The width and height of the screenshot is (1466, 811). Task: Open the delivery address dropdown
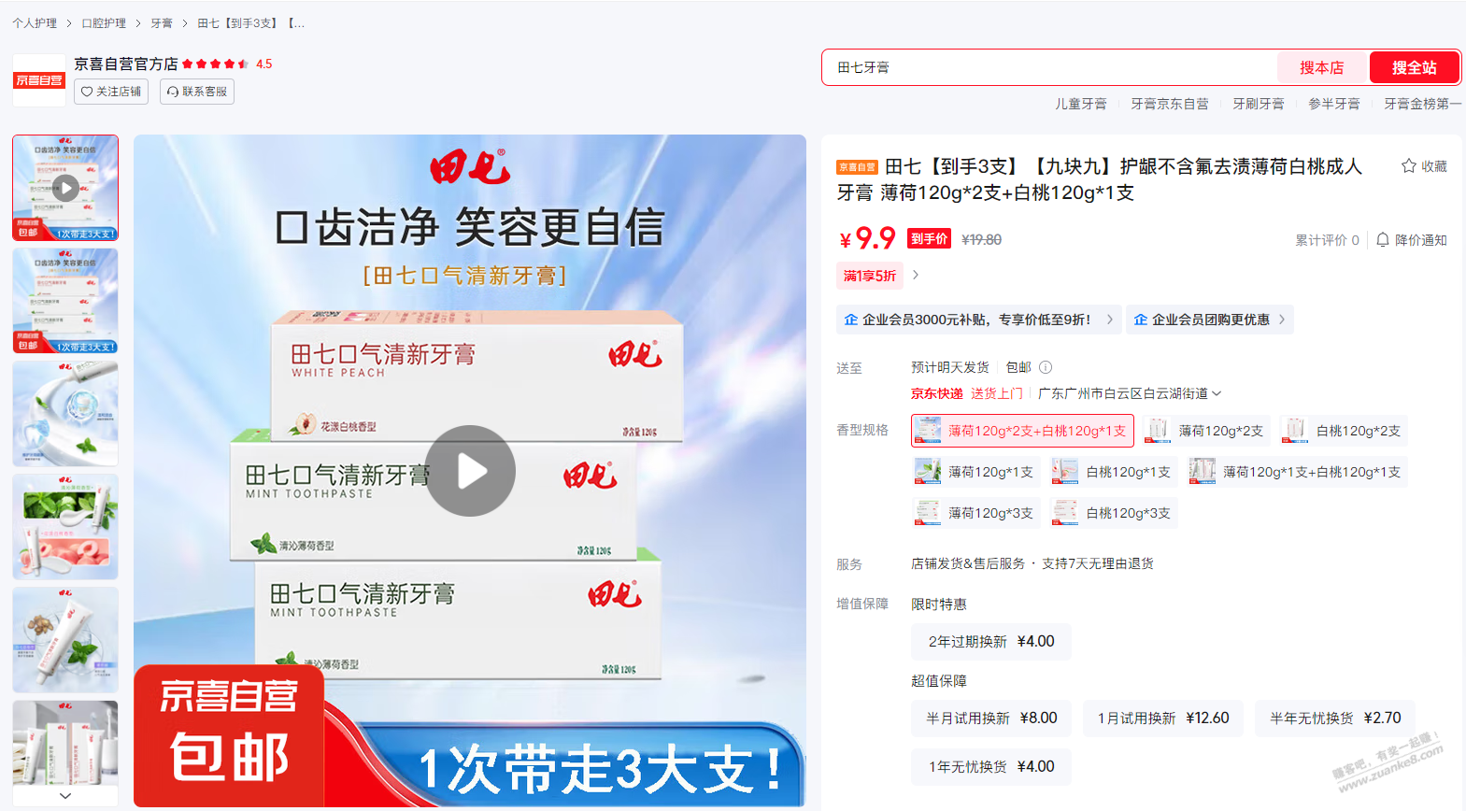(1130, 393)
